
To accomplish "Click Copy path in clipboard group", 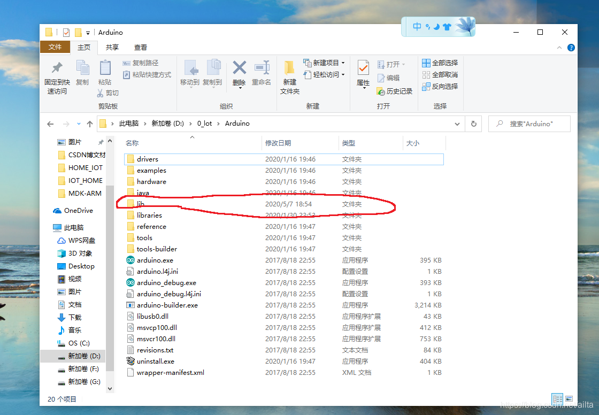I will tap(141, 63).
